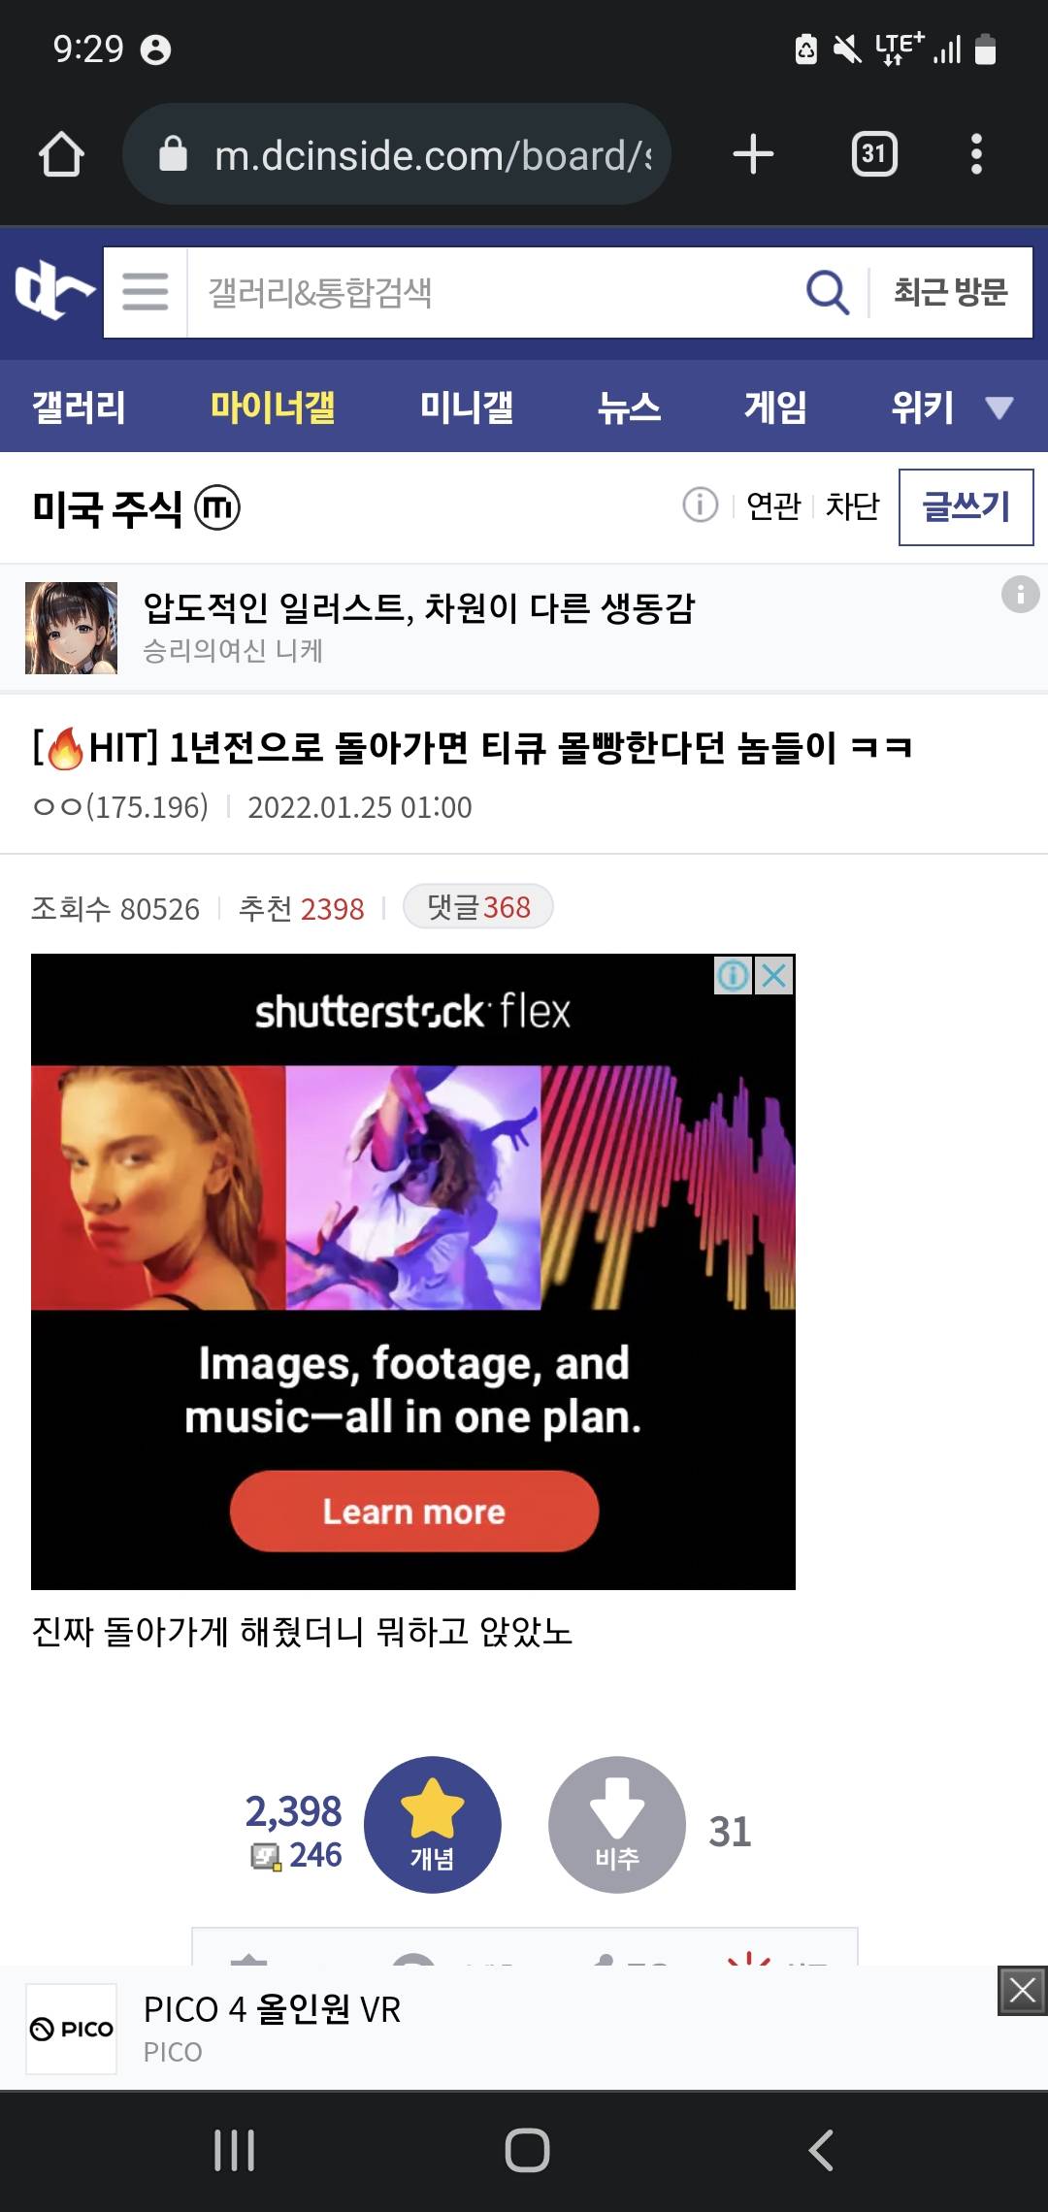
Task: Tap the browser home icon
Action: [x=61, y=154]
